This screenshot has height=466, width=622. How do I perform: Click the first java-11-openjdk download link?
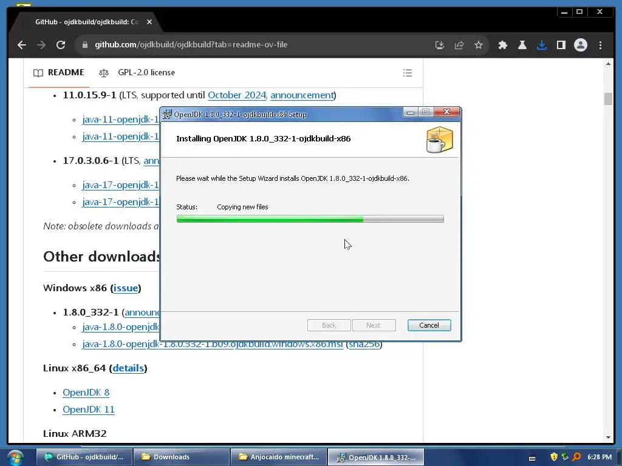tap(120, 120)
